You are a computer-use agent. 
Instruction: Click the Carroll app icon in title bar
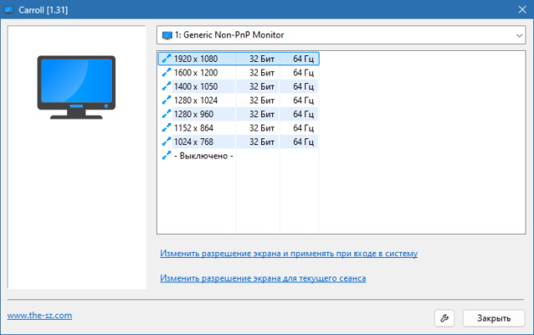point(8,10)
